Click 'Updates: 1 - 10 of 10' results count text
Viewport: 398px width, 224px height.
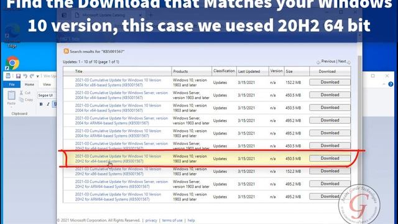click(91, 62)
